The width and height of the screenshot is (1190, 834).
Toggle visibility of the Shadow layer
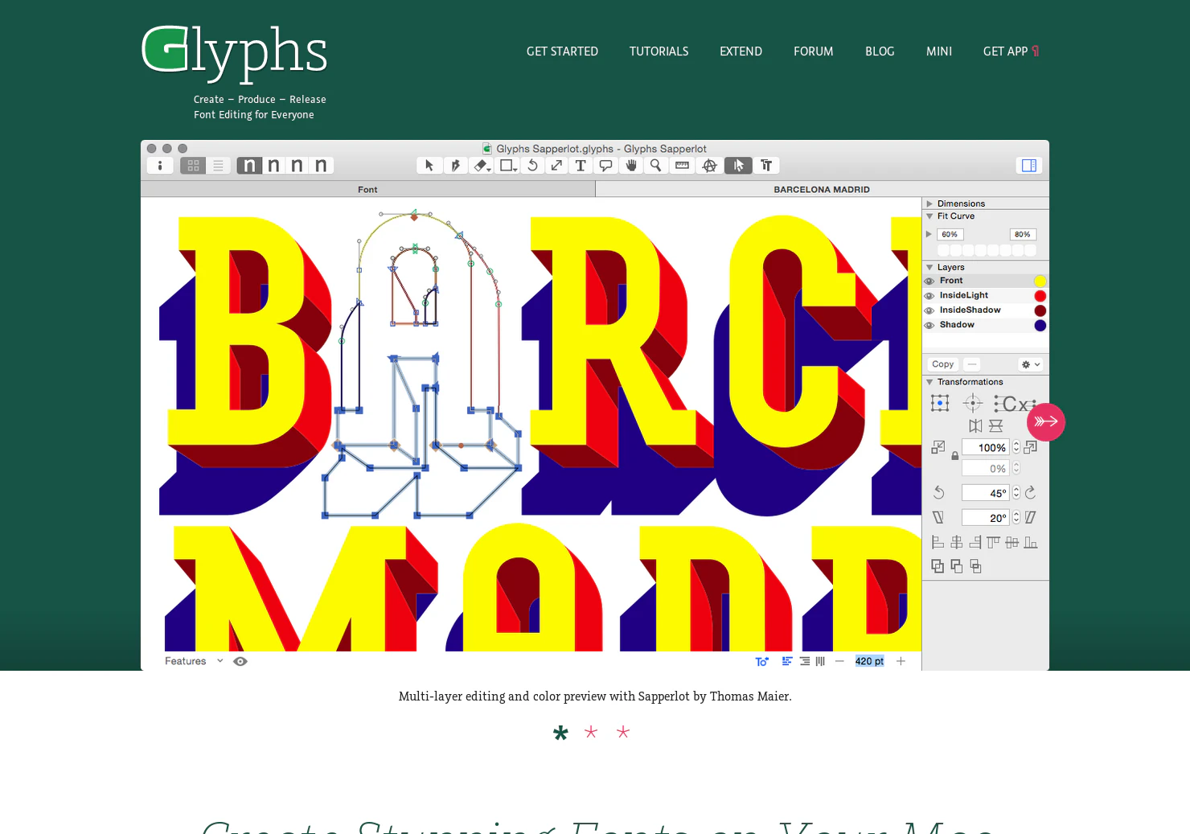point(929,325)
